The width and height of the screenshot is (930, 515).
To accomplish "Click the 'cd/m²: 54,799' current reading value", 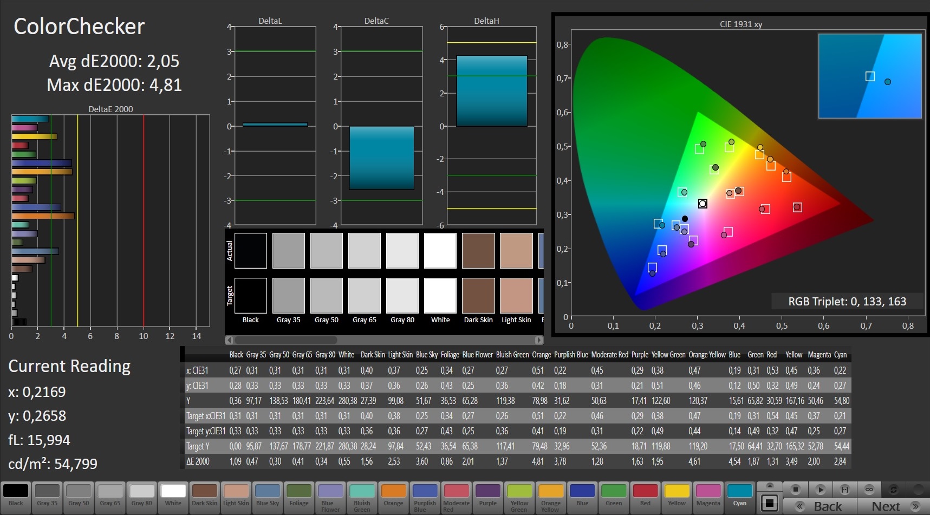I will [53, 464].
